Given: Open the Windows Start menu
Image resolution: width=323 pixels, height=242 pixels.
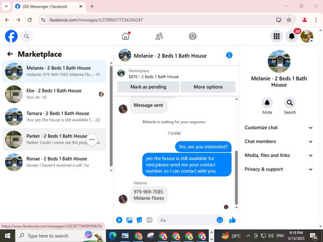Looking at the screenshot, I should pyautogui.click(x=8, y=236).
